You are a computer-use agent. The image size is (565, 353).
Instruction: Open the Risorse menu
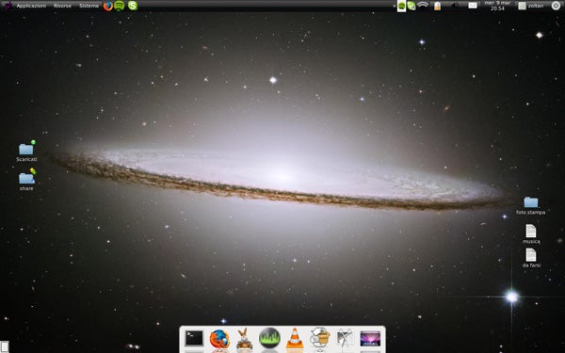(62, 6)
